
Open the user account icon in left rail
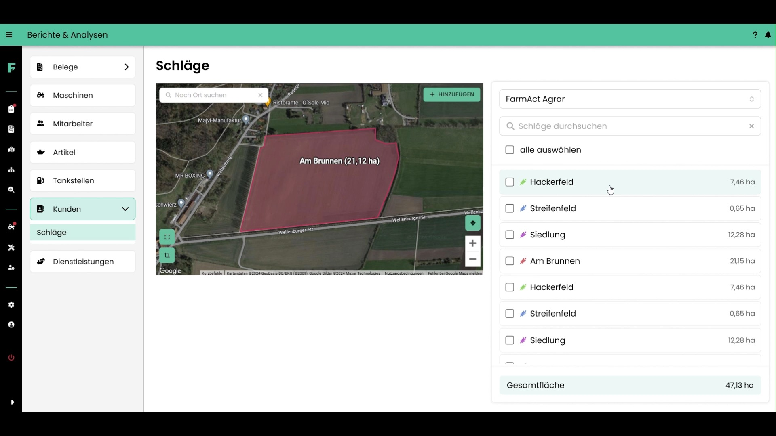click(x=11, y=325)
